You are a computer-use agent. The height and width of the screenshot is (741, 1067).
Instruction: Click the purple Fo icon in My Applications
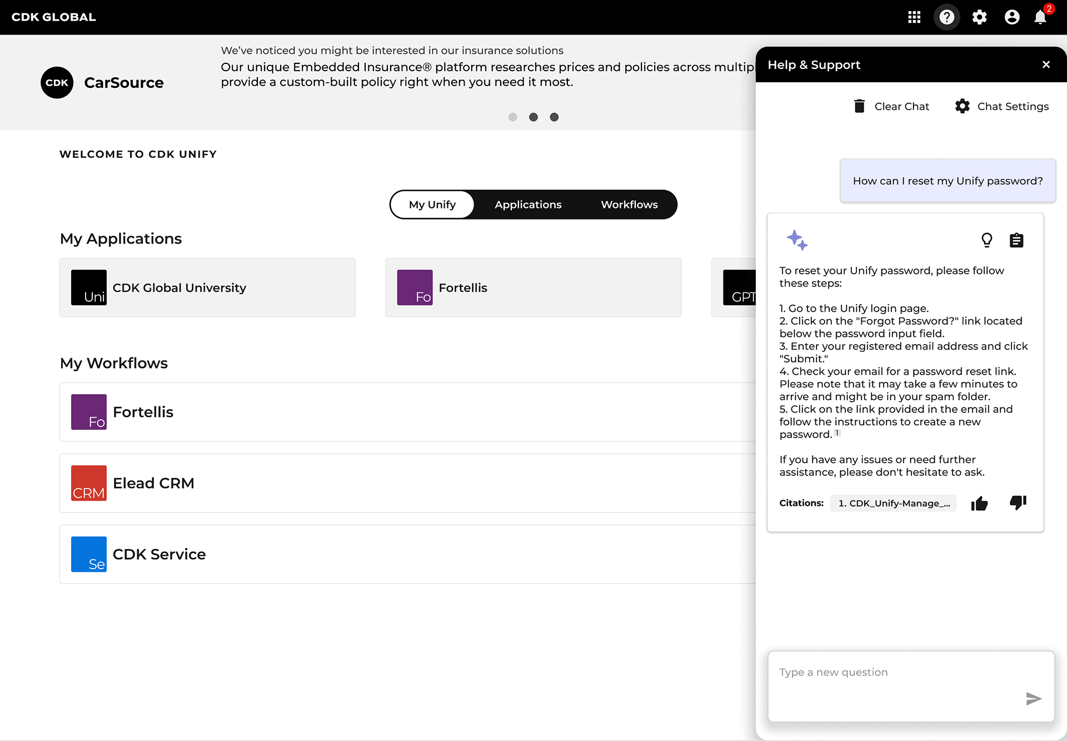point(415,287)
